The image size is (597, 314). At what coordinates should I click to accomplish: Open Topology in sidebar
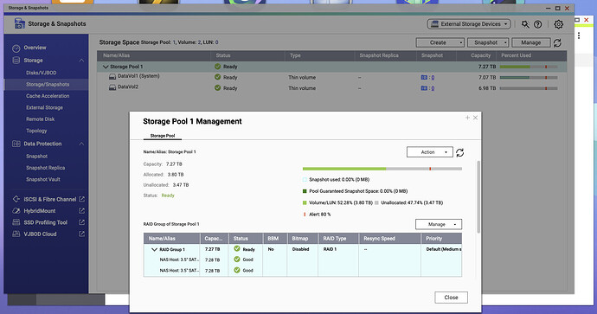click(x=36, y=131)
